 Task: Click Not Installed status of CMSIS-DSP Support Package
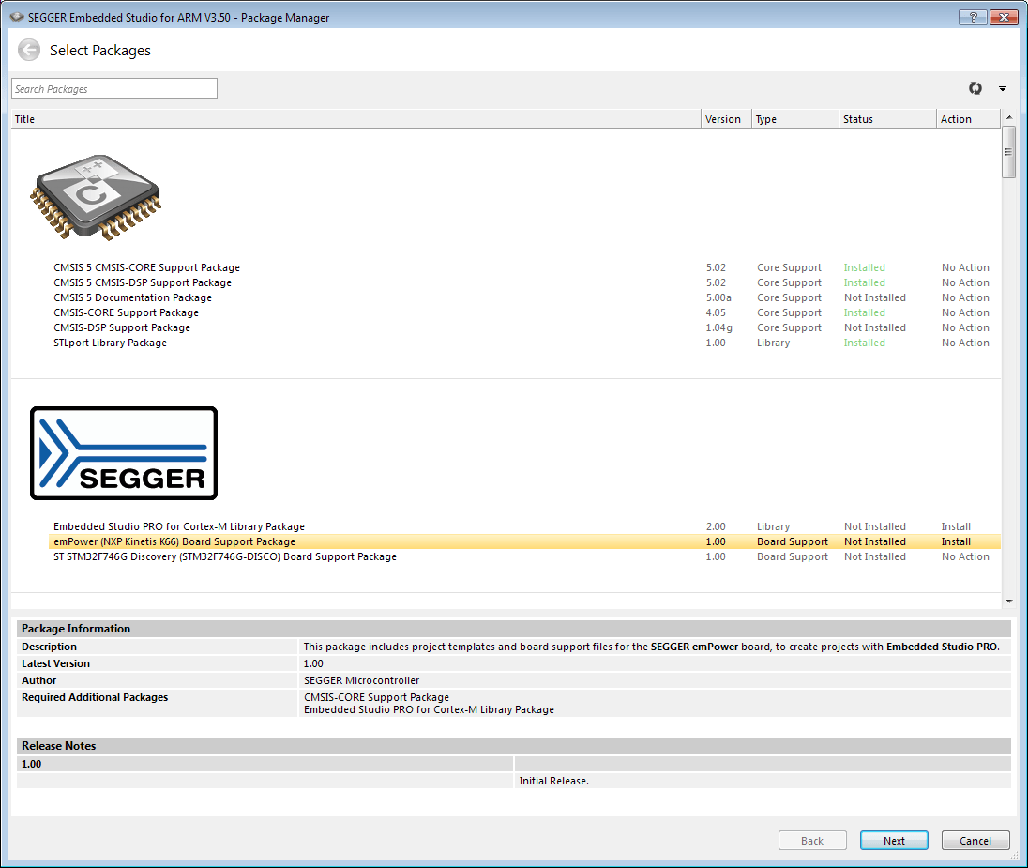pos(874,328)
